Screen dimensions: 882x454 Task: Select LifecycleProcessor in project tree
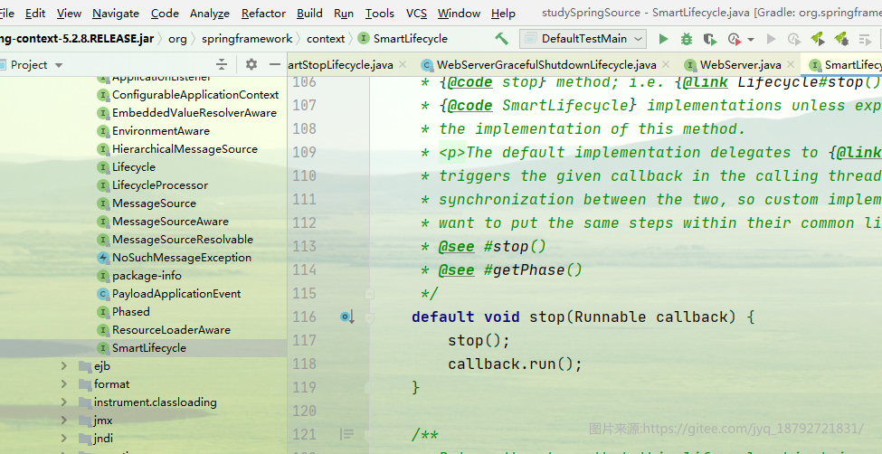tap(160, 185)
